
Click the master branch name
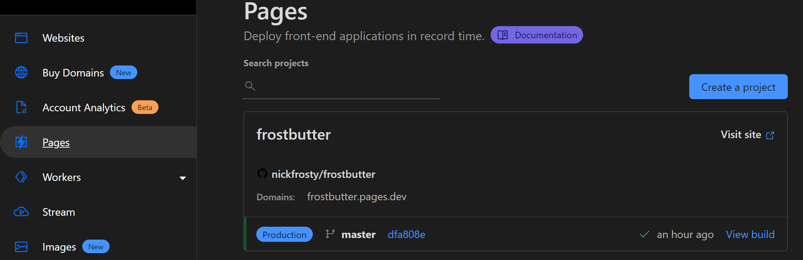358,235
